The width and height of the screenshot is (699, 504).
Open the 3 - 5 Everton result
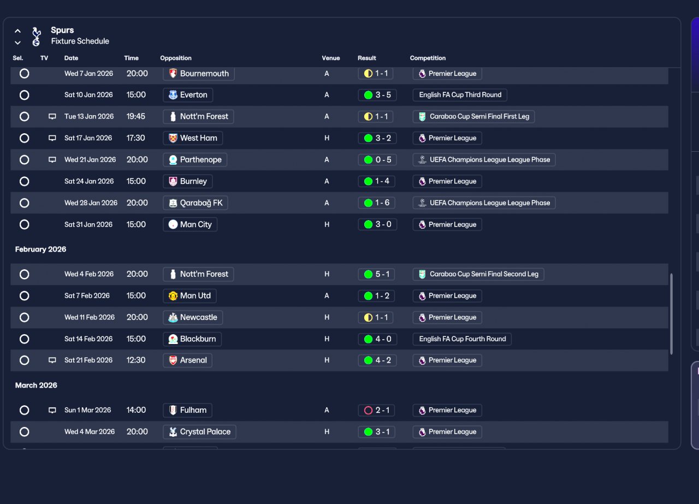(377, 95)
